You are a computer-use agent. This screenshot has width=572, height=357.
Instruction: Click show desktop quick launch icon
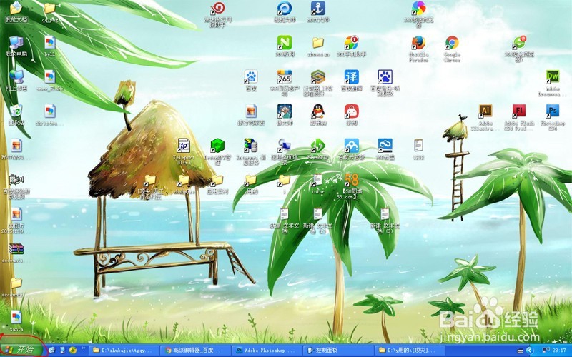coord(62,350)
